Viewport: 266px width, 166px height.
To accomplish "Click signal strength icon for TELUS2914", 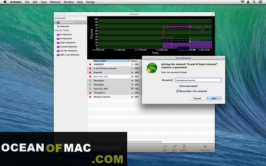I will coord(132,93).
